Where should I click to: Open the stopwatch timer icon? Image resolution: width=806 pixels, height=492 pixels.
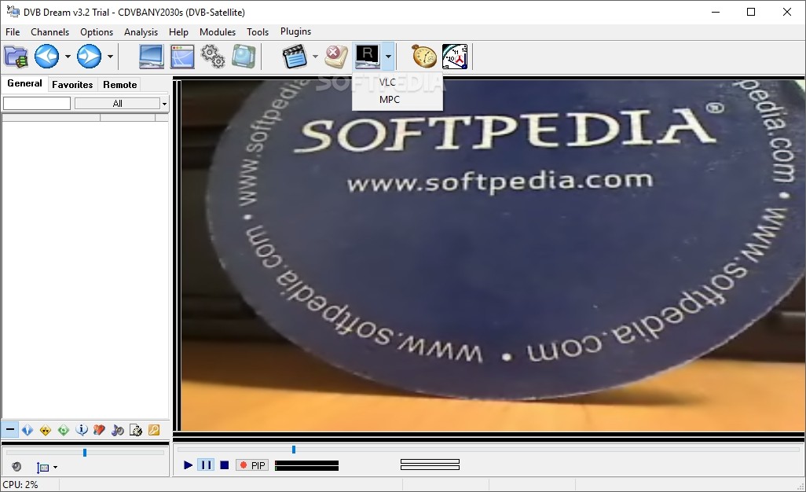[424, 57]
